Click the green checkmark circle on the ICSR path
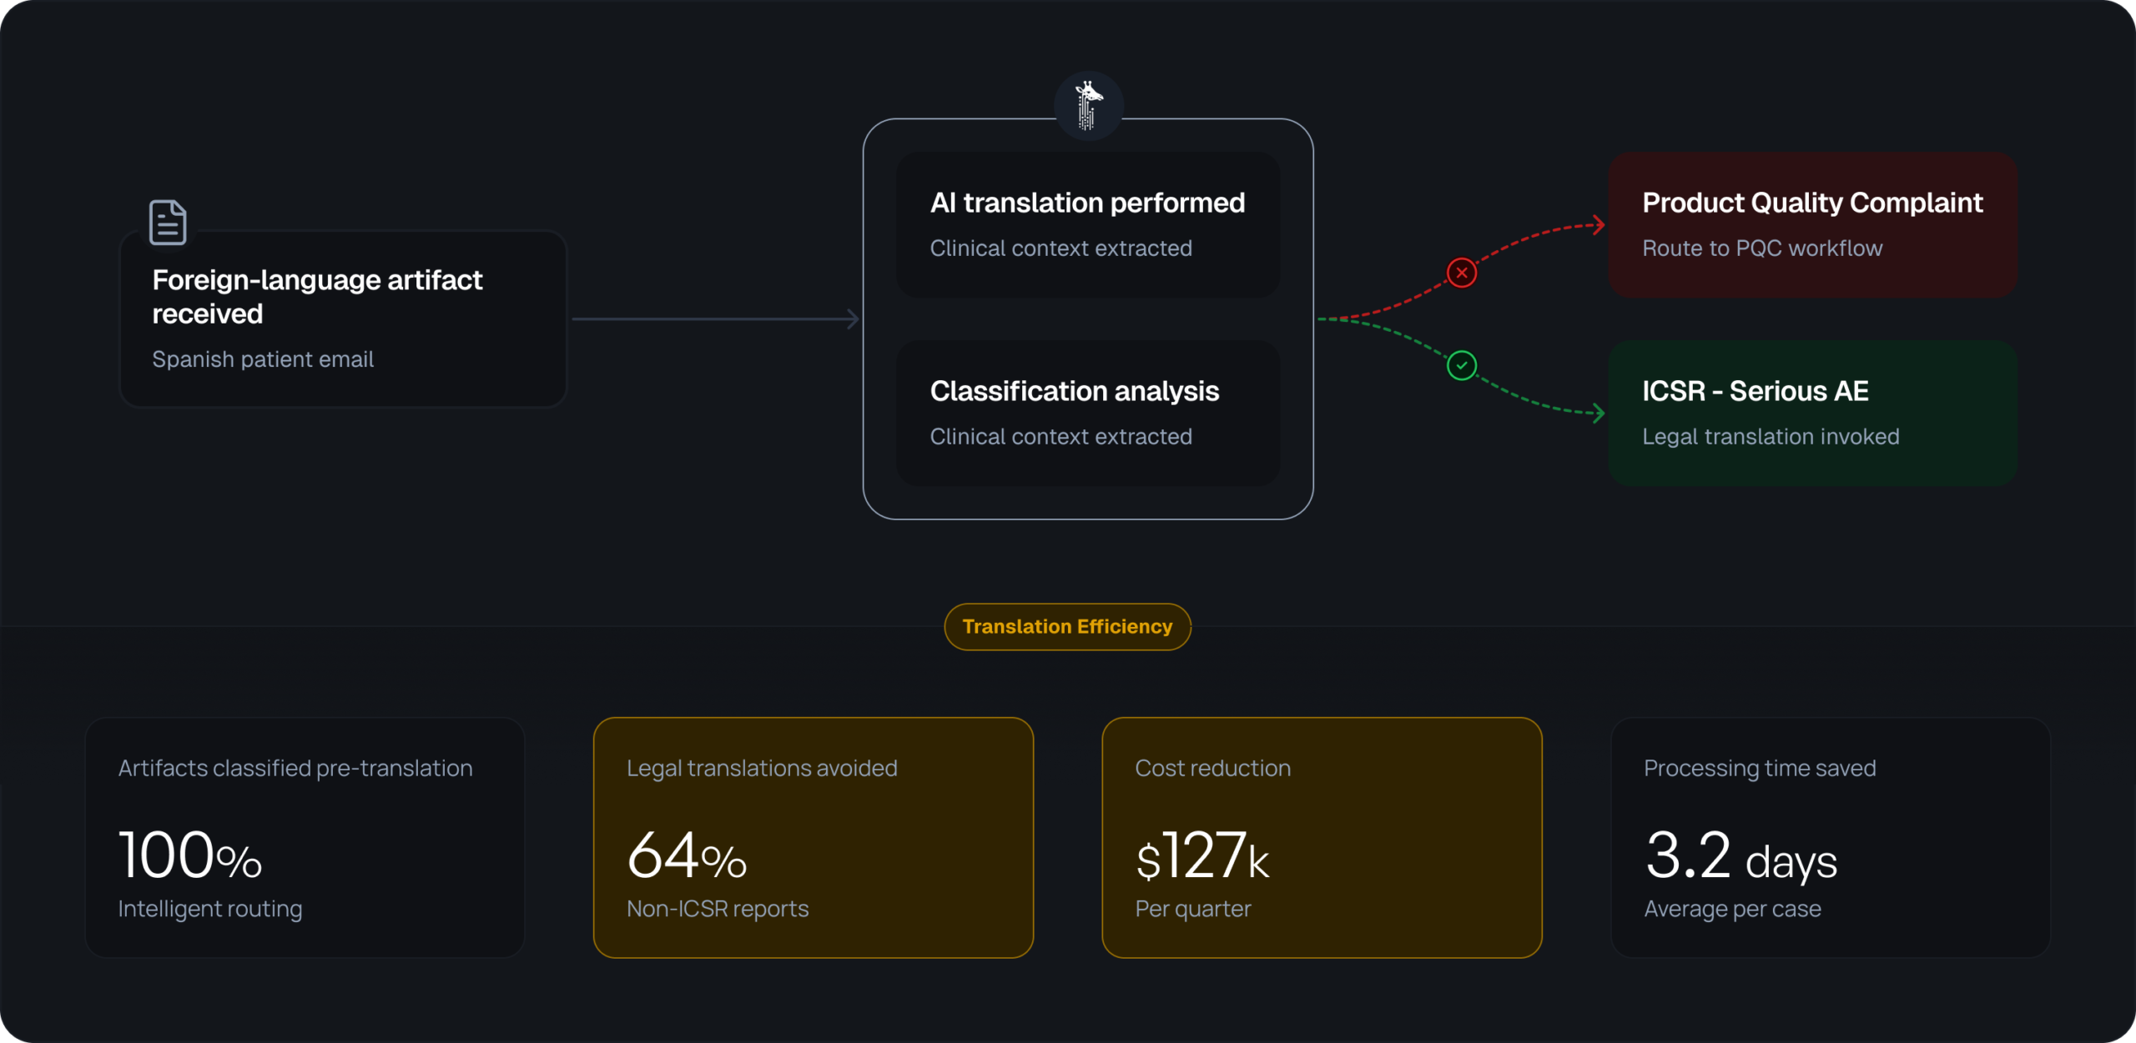The width and height of the screenshot is (2136, 1043). coord(1462,365)
